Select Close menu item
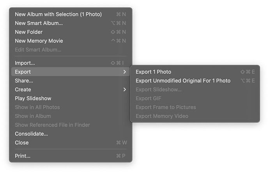This screenshot has height=173, width=269. point(22,143)
